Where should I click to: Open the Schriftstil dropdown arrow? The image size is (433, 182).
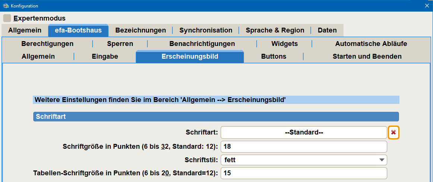pyautogui.click(x=382, y=160)
